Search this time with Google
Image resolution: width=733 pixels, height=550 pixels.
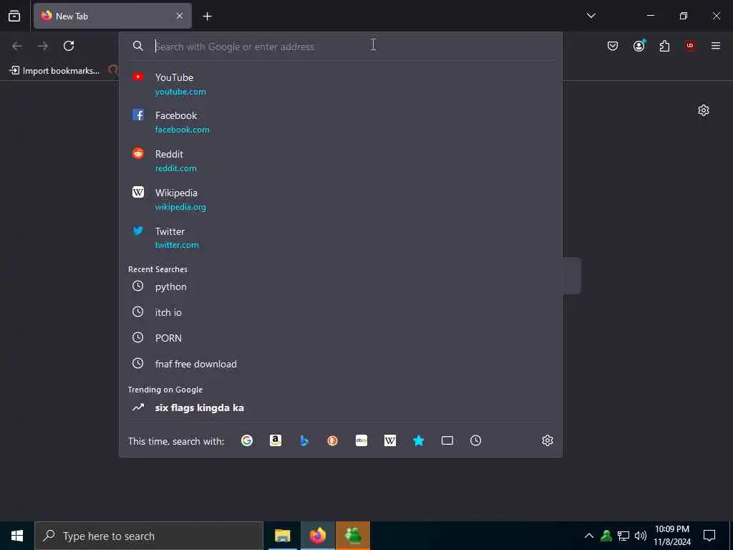coord(247,440)
